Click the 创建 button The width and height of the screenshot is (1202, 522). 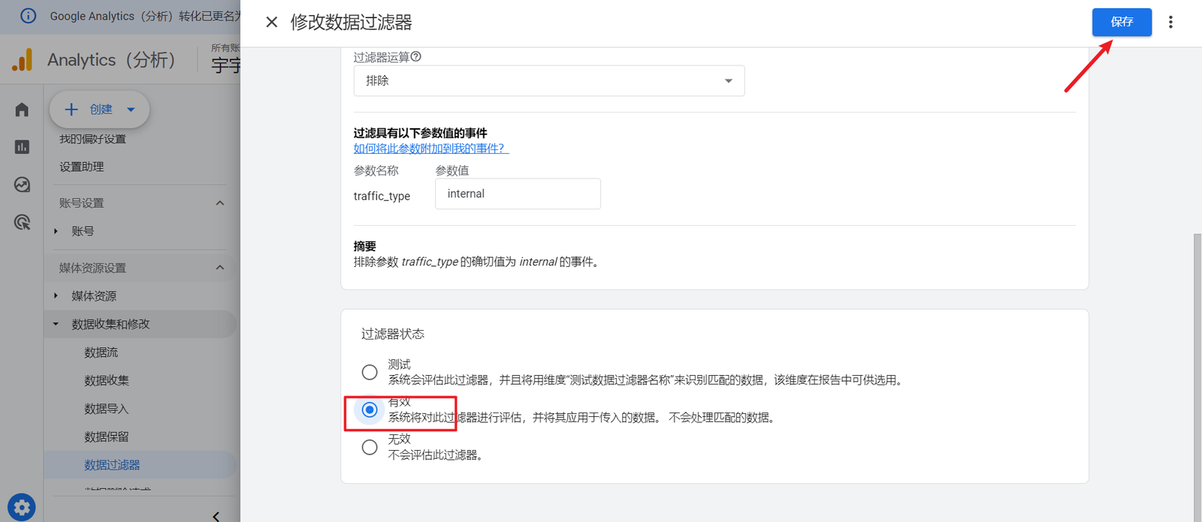[99, 109]
